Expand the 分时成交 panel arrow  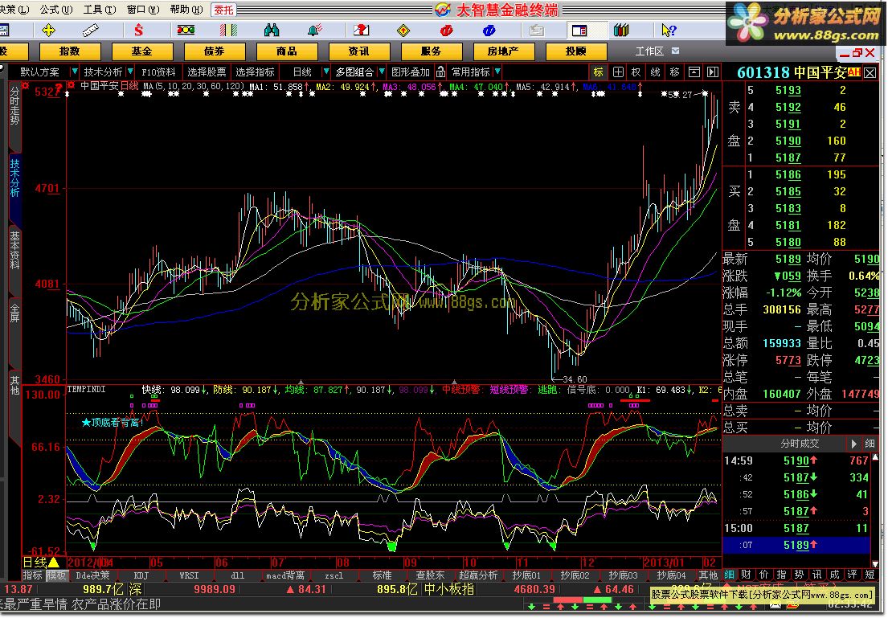[x=854, y=444]
